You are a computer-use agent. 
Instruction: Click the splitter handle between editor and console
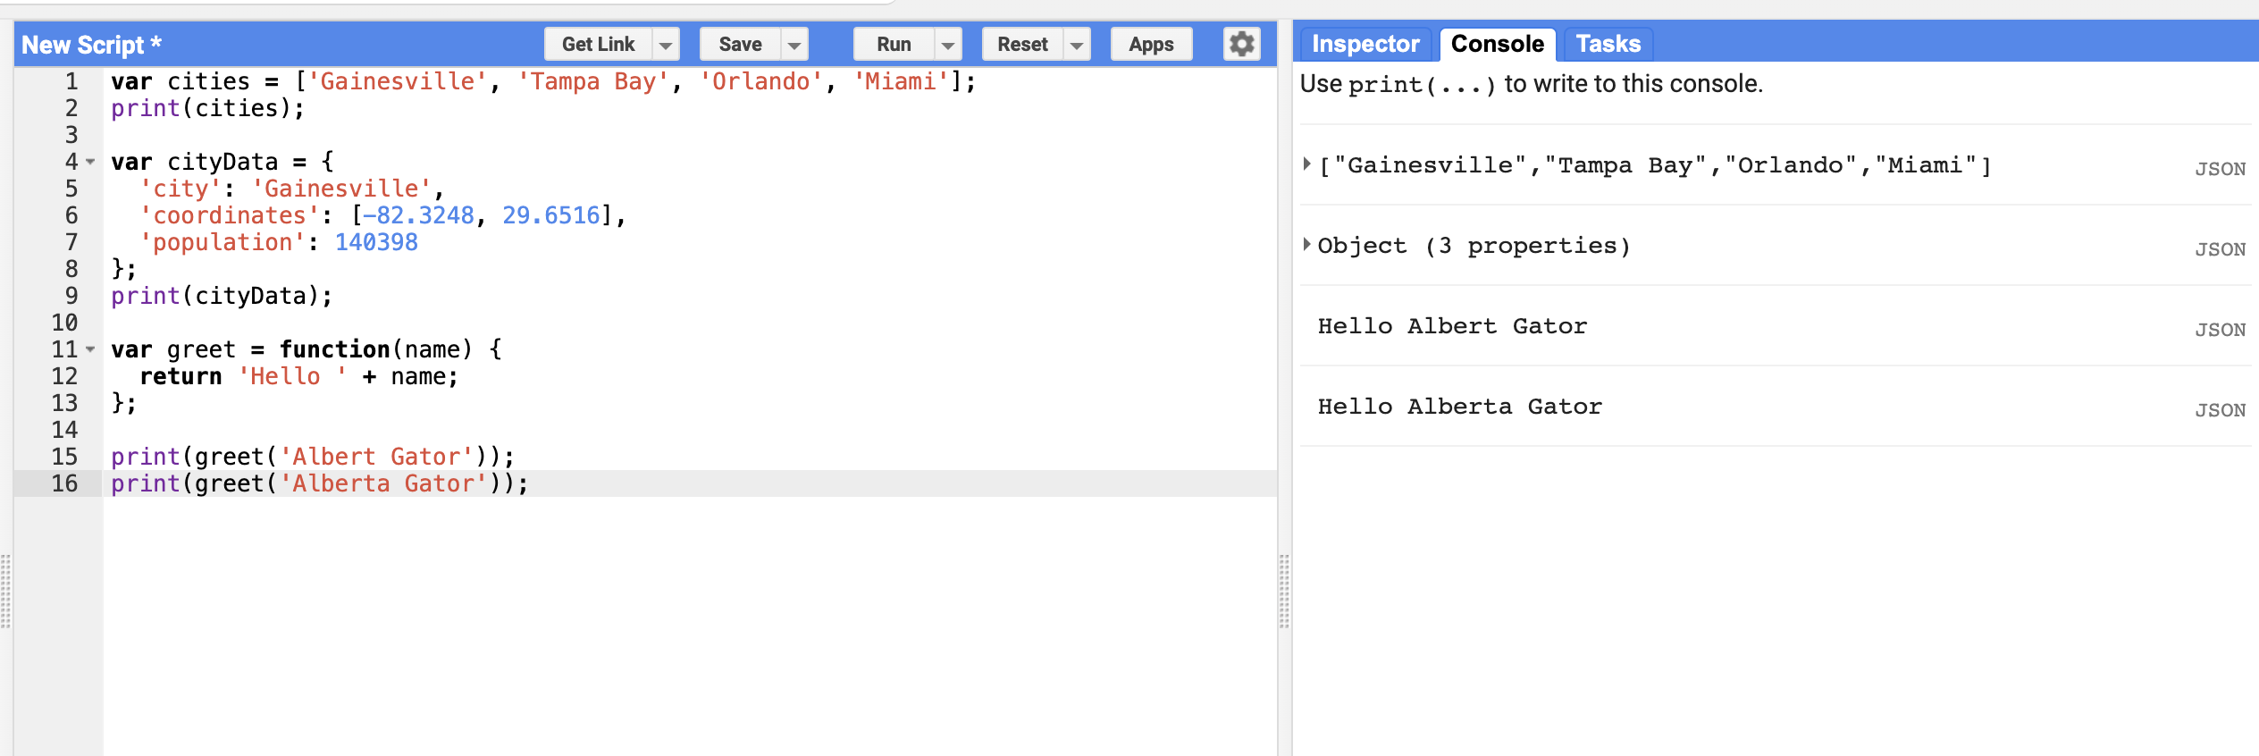(x=1284, y=592)
